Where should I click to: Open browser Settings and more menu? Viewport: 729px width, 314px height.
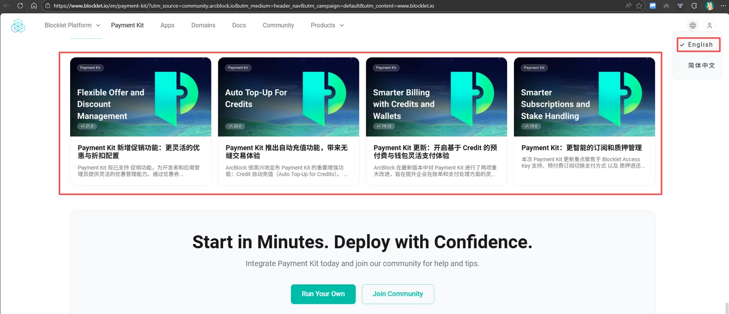pos(723,6)
